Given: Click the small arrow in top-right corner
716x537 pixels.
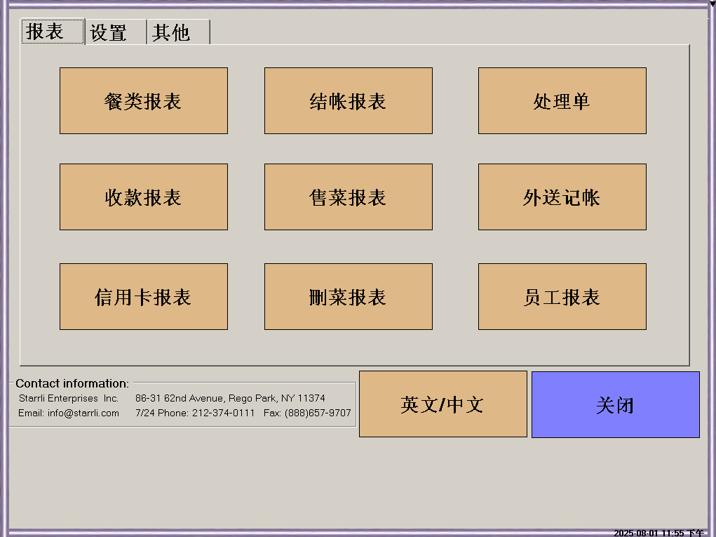Looking at the screenshot, I should point(711,4).
